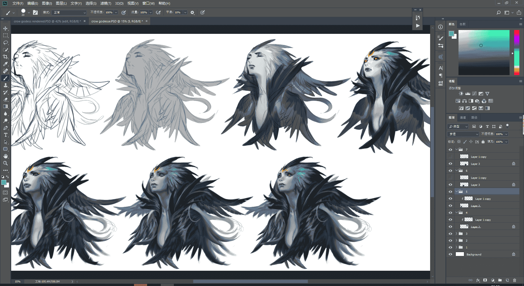This screenshot has height=286, width=524.
Task: Add layer style via fx icon
Action: pos(478,280)
